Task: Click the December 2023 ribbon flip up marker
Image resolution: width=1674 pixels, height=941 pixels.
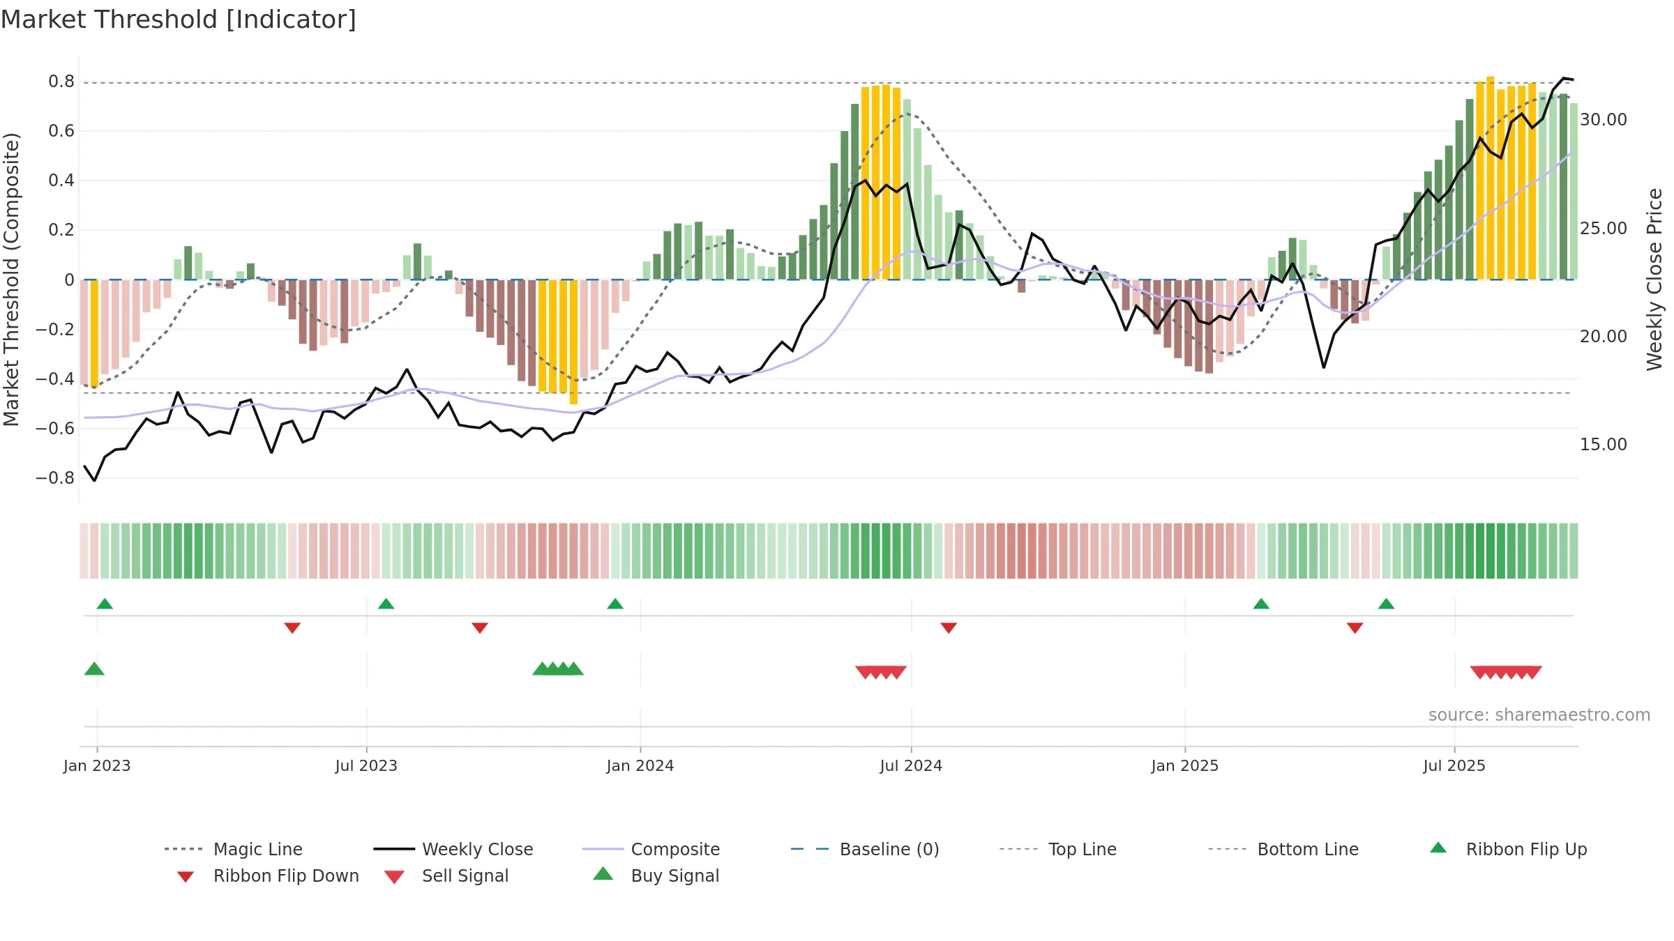Action: coord(615,604)
